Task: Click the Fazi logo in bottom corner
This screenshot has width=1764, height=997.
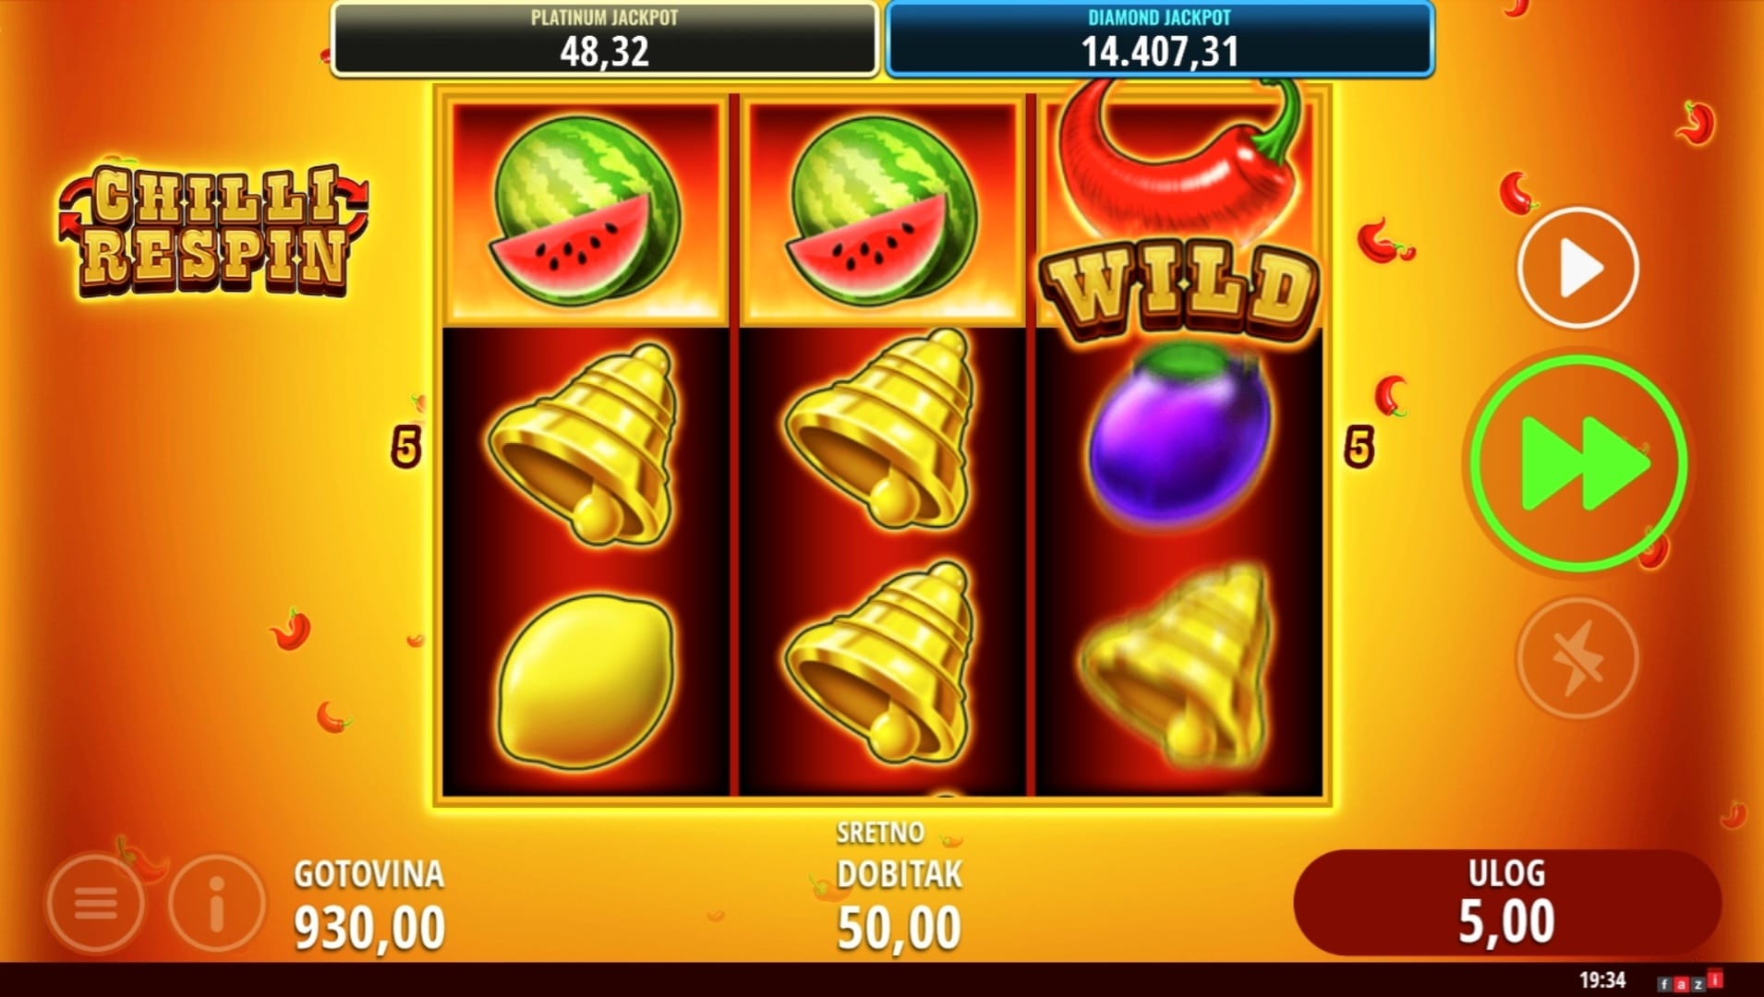Action: [x=1690, y=982]
